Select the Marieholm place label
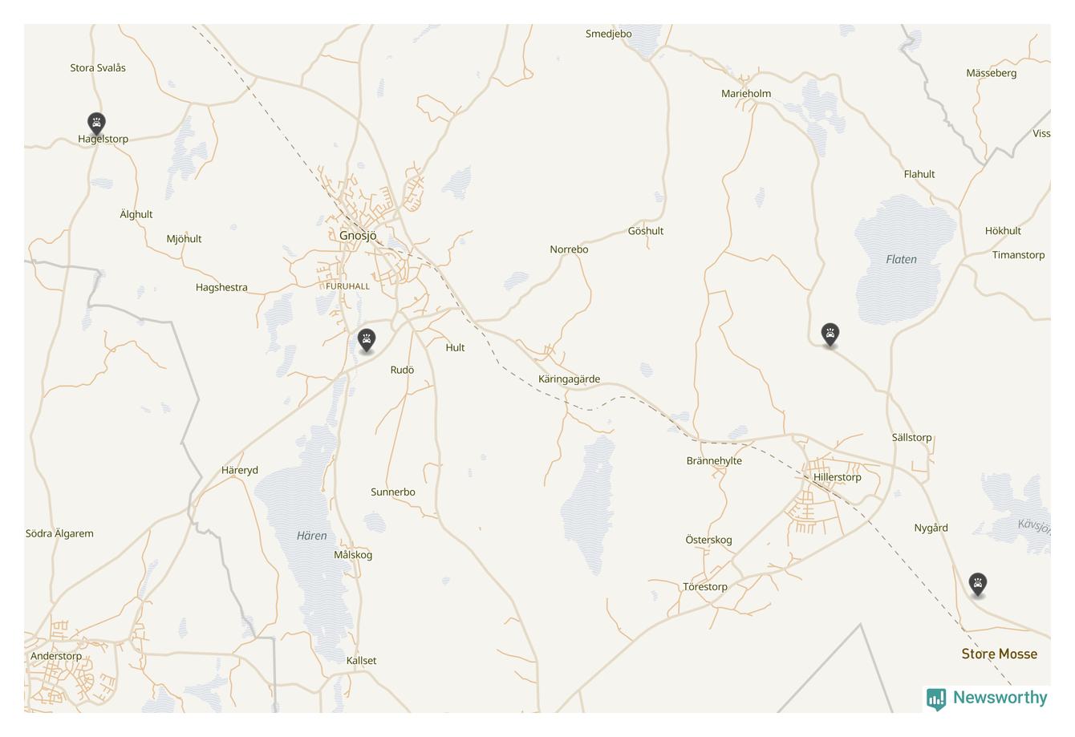This screenshot has height=737, width=1075. click(746, 94)
